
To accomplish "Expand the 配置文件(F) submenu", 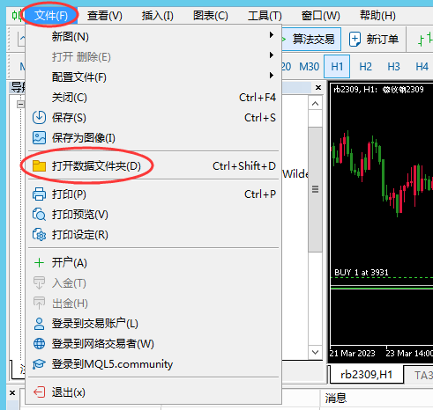I will (153, 77).
